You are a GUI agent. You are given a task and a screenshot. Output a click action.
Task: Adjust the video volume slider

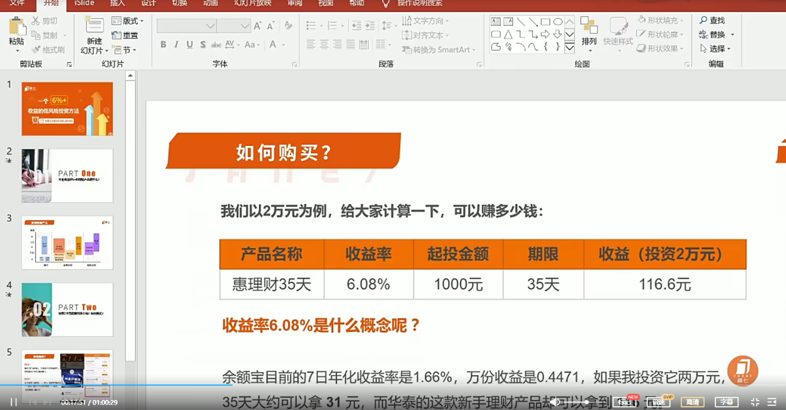point(575,402)
